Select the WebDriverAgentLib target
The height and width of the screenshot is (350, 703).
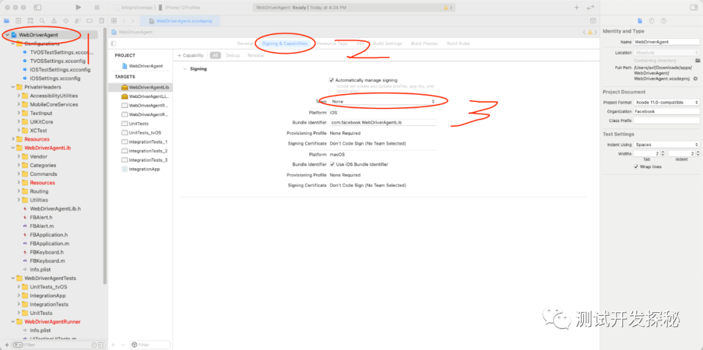[x=141, y=87]
